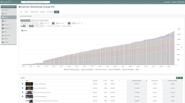Open the Followers tab
185x103 pixels.
[50, 12]
